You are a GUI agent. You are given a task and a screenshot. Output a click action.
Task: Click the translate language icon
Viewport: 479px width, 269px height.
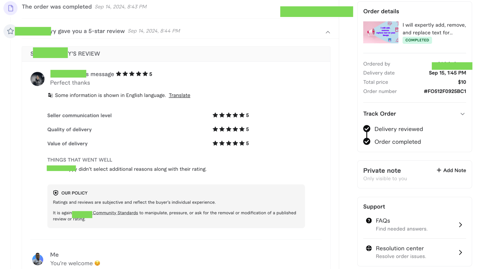click(x=50, y=95)
